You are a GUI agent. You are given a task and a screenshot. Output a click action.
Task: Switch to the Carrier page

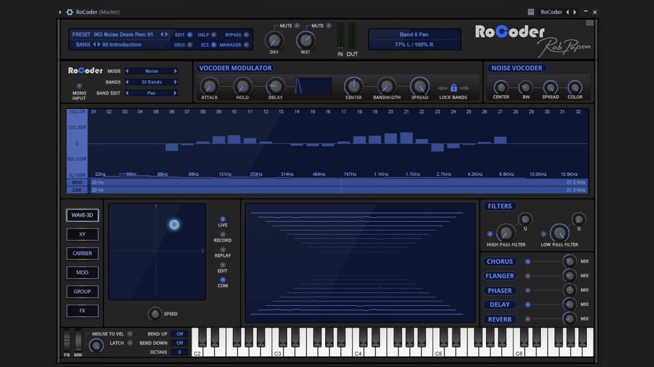coord(82,254)
